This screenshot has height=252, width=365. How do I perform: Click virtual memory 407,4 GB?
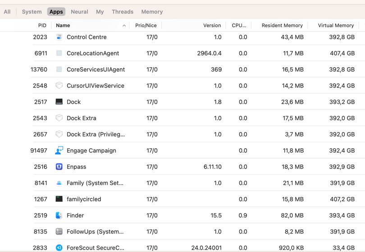(x=342, y=53)
